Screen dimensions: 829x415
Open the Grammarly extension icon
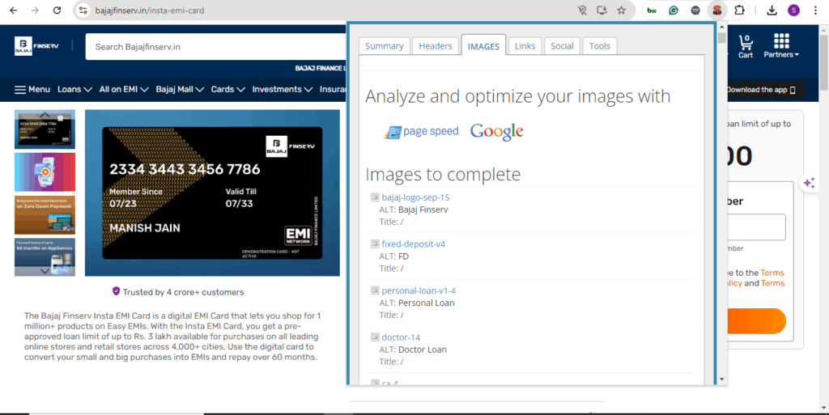pos(673,10)
